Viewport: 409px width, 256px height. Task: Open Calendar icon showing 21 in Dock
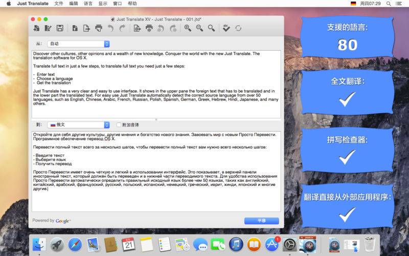128,245
